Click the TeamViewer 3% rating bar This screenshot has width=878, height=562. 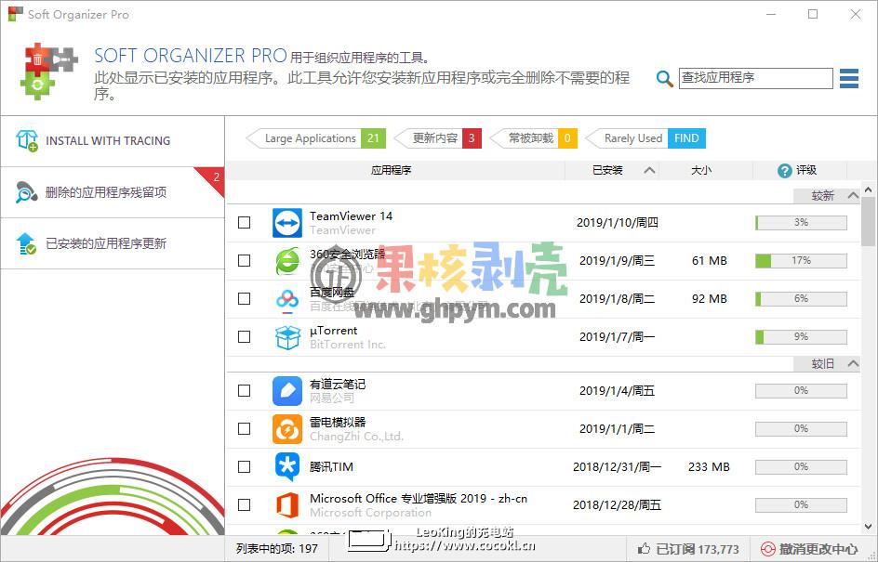tap(801, 223)
